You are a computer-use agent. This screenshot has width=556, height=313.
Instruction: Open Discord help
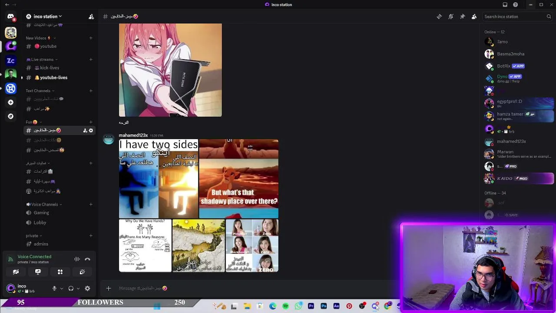click(516, 5)
